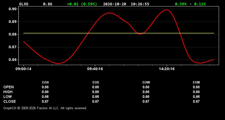Pick the EOW OPEN cell
Viewport: 225px width, 120px height.
146,87
